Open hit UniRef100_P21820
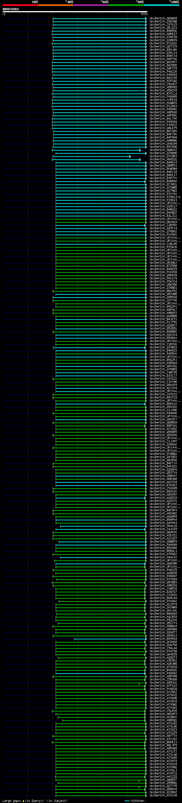The height and width of the screenshot is (803, 182). pos(163,44)
